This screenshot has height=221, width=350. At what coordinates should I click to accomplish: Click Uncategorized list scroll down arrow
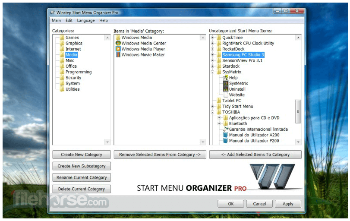tap(298, 142)
